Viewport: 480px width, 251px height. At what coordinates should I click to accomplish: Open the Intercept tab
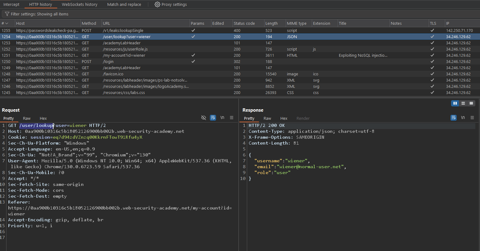coord(11,5)
